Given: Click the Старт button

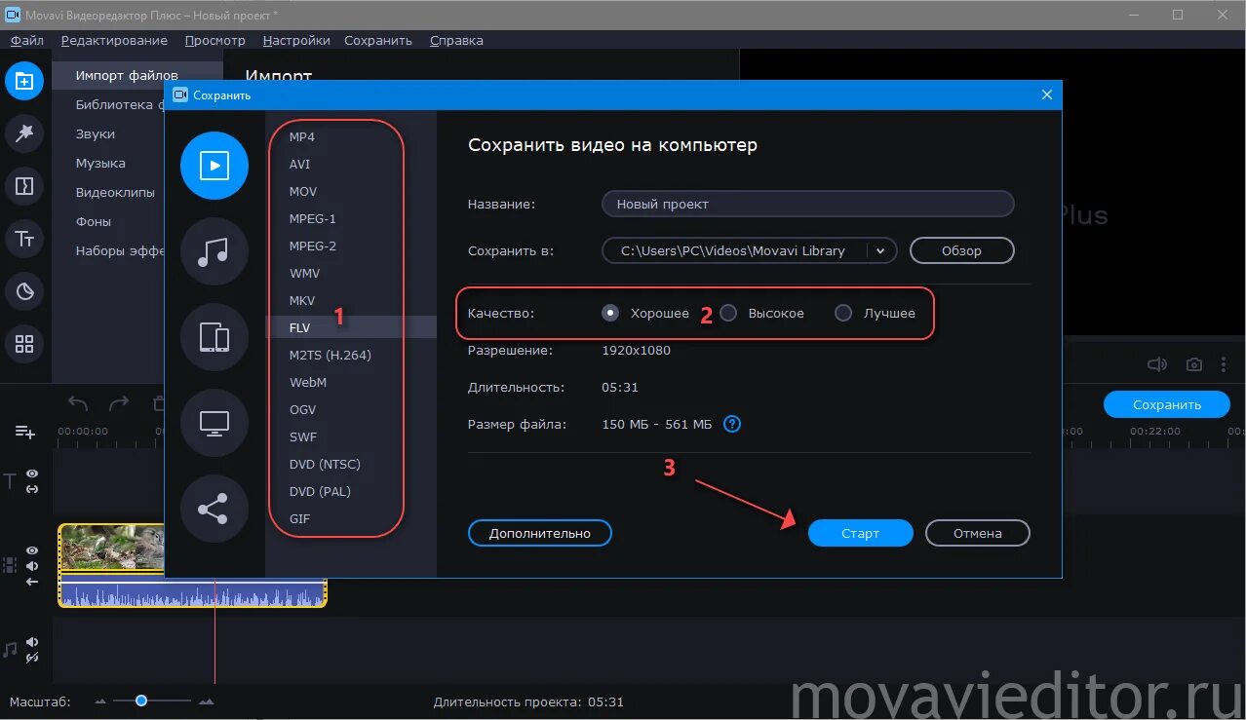Looking at the screenshot, I should pos(860,533).
